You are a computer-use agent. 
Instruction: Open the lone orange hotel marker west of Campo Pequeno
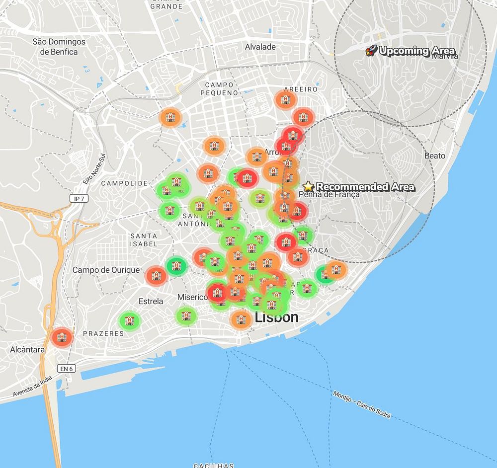click(x=170, y=117)
